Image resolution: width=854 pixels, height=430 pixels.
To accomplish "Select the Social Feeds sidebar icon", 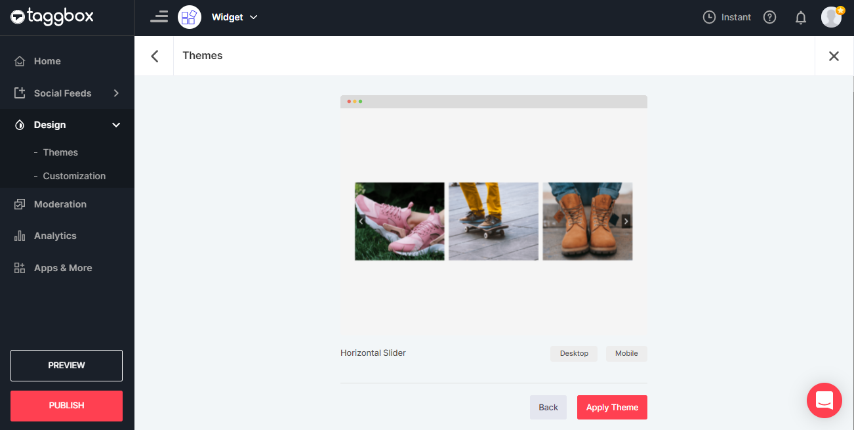I will 20,93.
